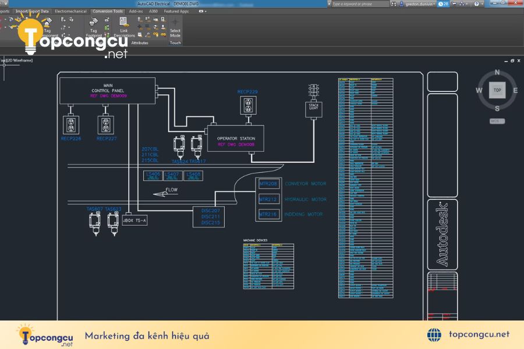This screenshot has height=349, width=524.
Task: Click the Main Control Panel block
Action: [107, 91]
